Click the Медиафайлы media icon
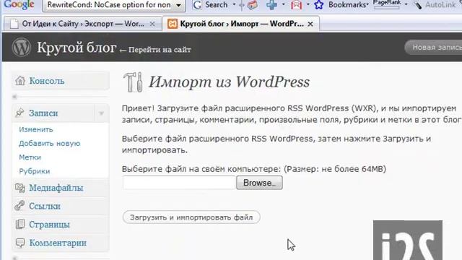The height and width of the screenshot is (260, 462). [x=20, y=188]
